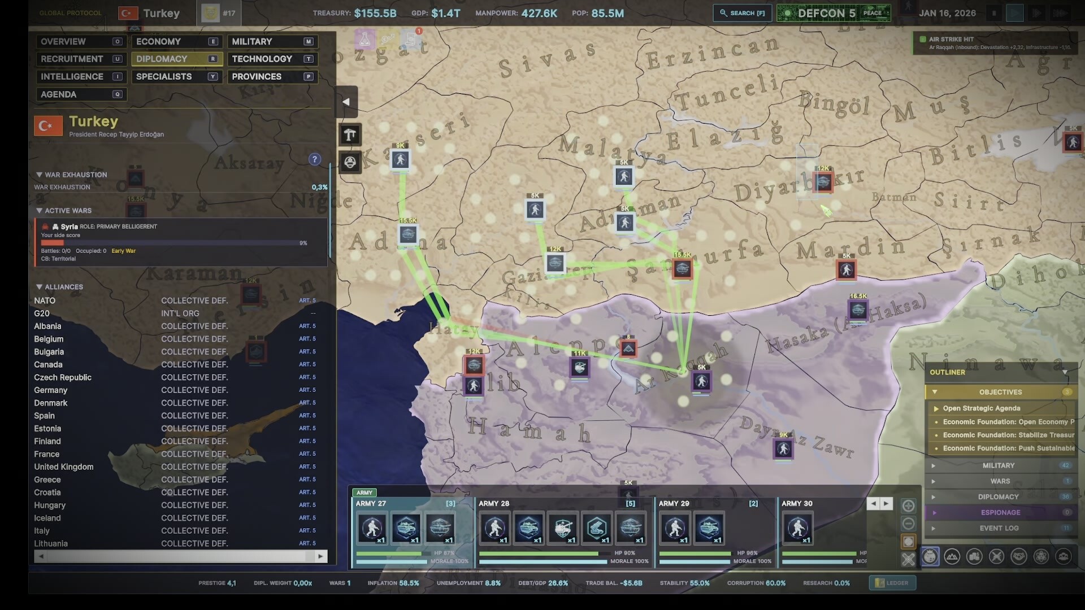Set game to normal play speed
Viewport: 1085px width, 610px height.
(1015, 13)
